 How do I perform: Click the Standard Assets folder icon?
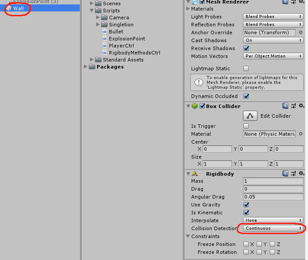(x=98, y=59)
